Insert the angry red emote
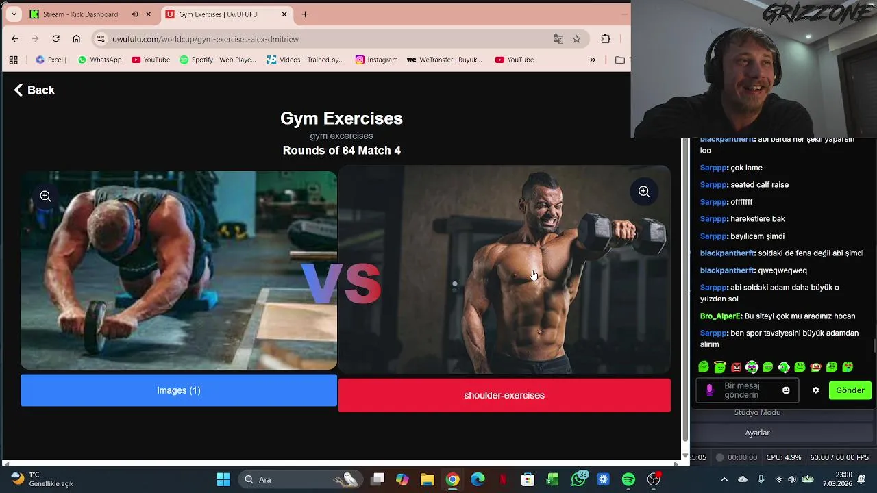The width and height of the screenshot is (877, 493). 737,368
